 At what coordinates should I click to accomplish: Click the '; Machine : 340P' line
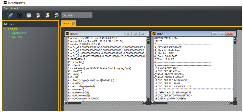coord(164,53)
